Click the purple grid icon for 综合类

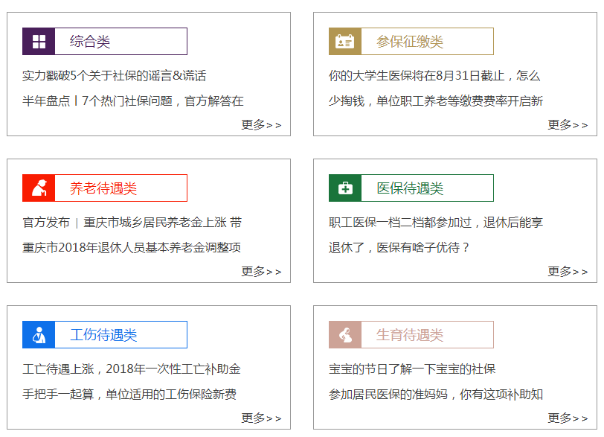[39, 41]
